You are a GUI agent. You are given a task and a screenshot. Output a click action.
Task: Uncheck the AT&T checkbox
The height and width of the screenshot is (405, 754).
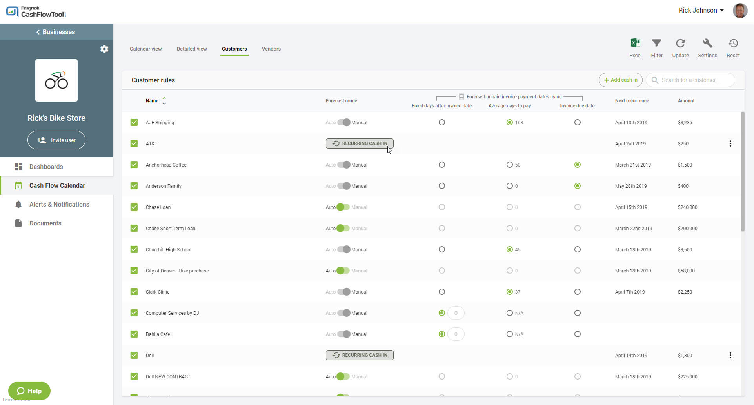[x=134, y=143]
